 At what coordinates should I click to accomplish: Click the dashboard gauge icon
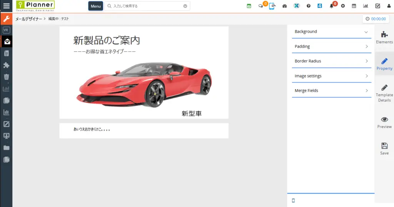point(285,6)
